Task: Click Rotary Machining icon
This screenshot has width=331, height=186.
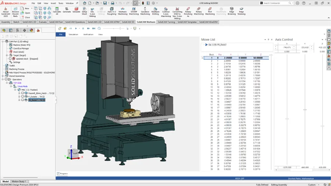Action: pyautogui.click(x=199, y=11)
